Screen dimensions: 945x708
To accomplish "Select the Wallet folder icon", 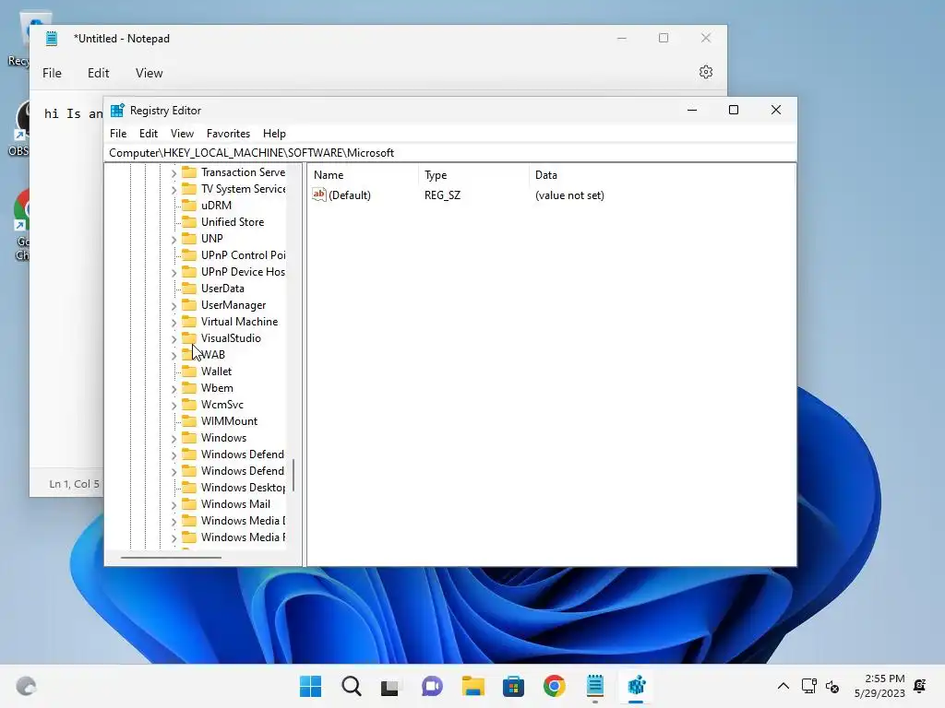I will (189, 372).
